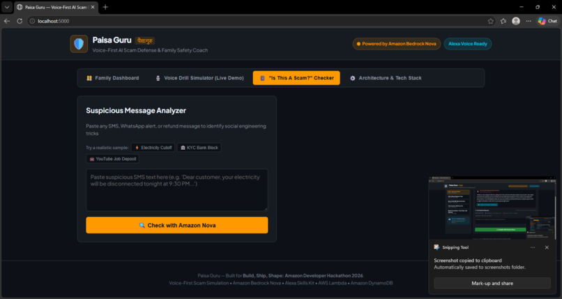Restore down the browser window

pos(538,7)
